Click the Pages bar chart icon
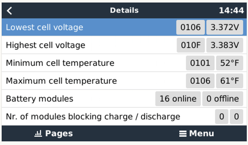Viewport: 248px width, 145px height. (38, 134)
